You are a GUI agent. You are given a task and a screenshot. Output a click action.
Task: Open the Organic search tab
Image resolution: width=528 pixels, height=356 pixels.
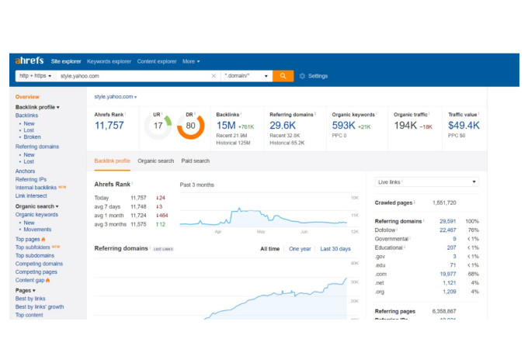click(x=155, y=161)
